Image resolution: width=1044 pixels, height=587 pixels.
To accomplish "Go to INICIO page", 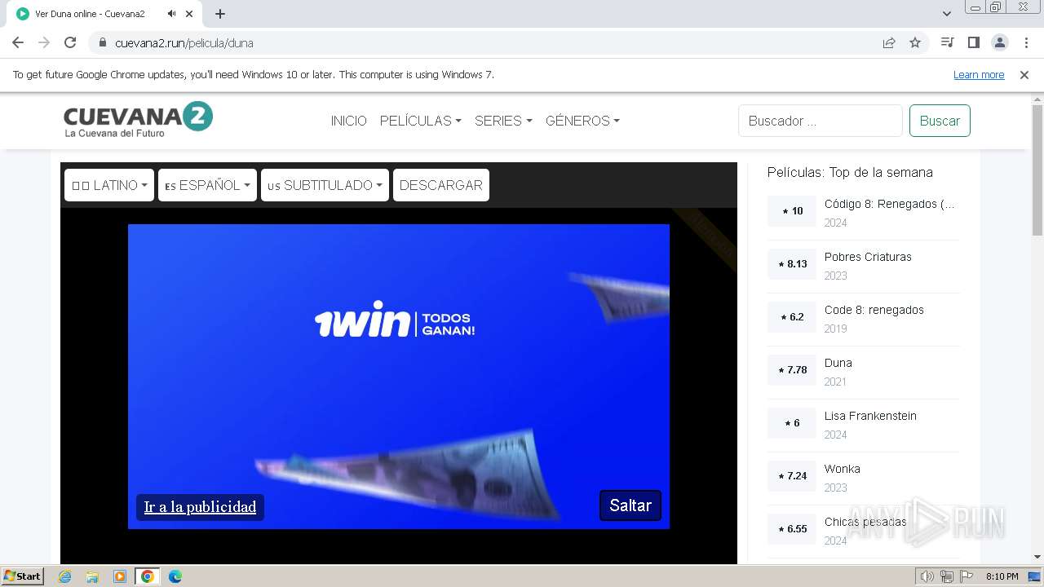I will tap(348, 121).
